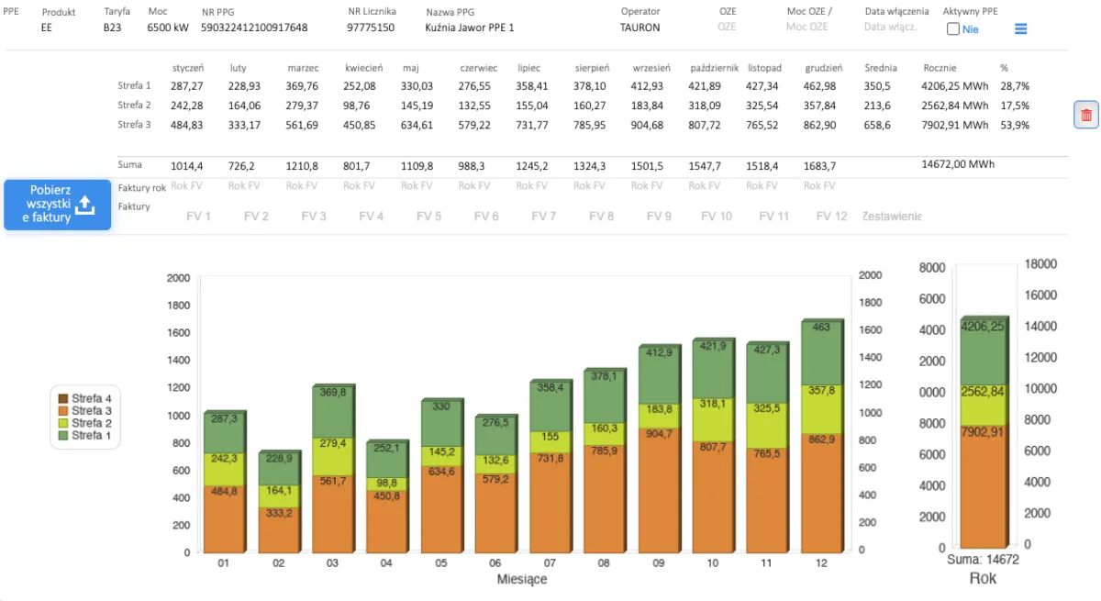Click the red trash delete icon

tap(1086, 115)
